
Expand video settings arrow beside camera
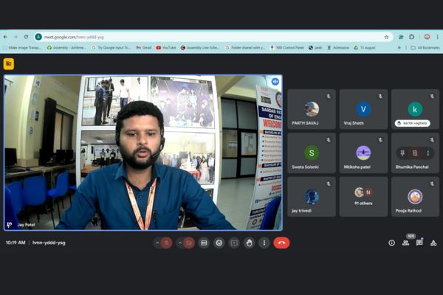coord(179,243)
